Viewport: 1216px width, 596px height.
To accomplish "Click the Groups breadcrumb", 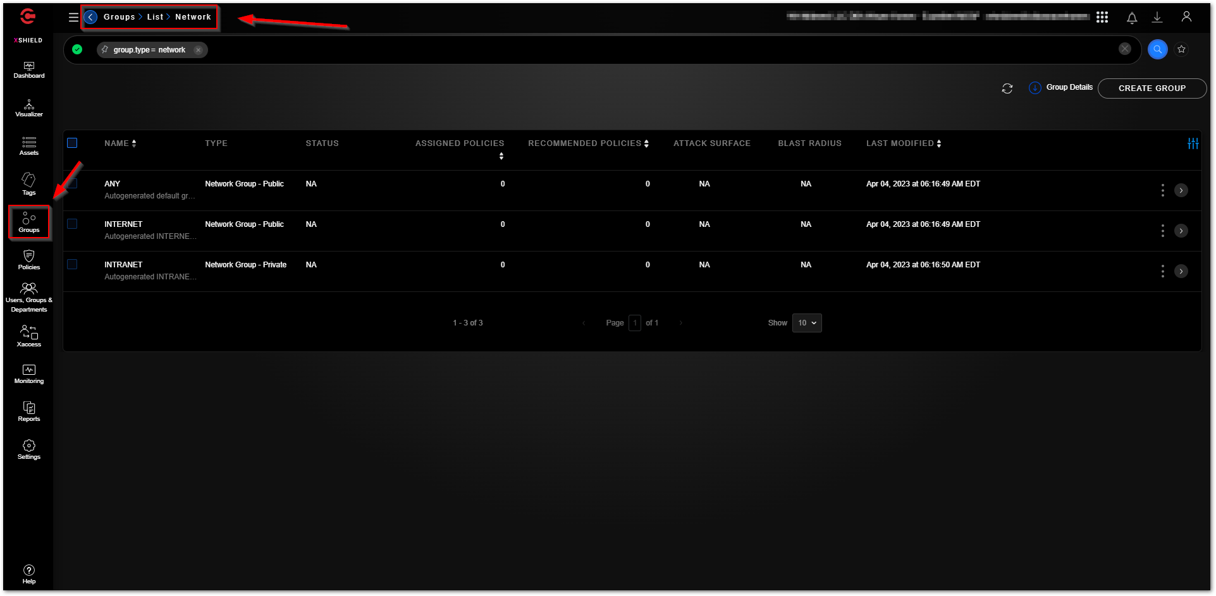I will (x=119, y=17).
